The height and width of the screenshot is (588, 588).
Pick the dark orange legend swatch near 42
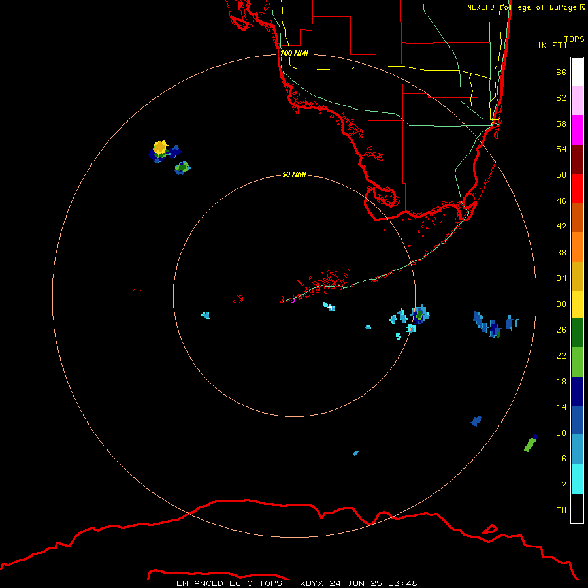point(577,217)
